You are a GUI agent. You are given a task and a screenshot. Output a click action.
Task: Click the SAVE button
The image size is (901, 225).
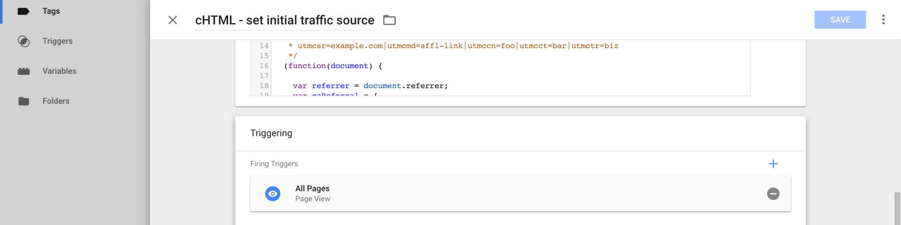840,20
